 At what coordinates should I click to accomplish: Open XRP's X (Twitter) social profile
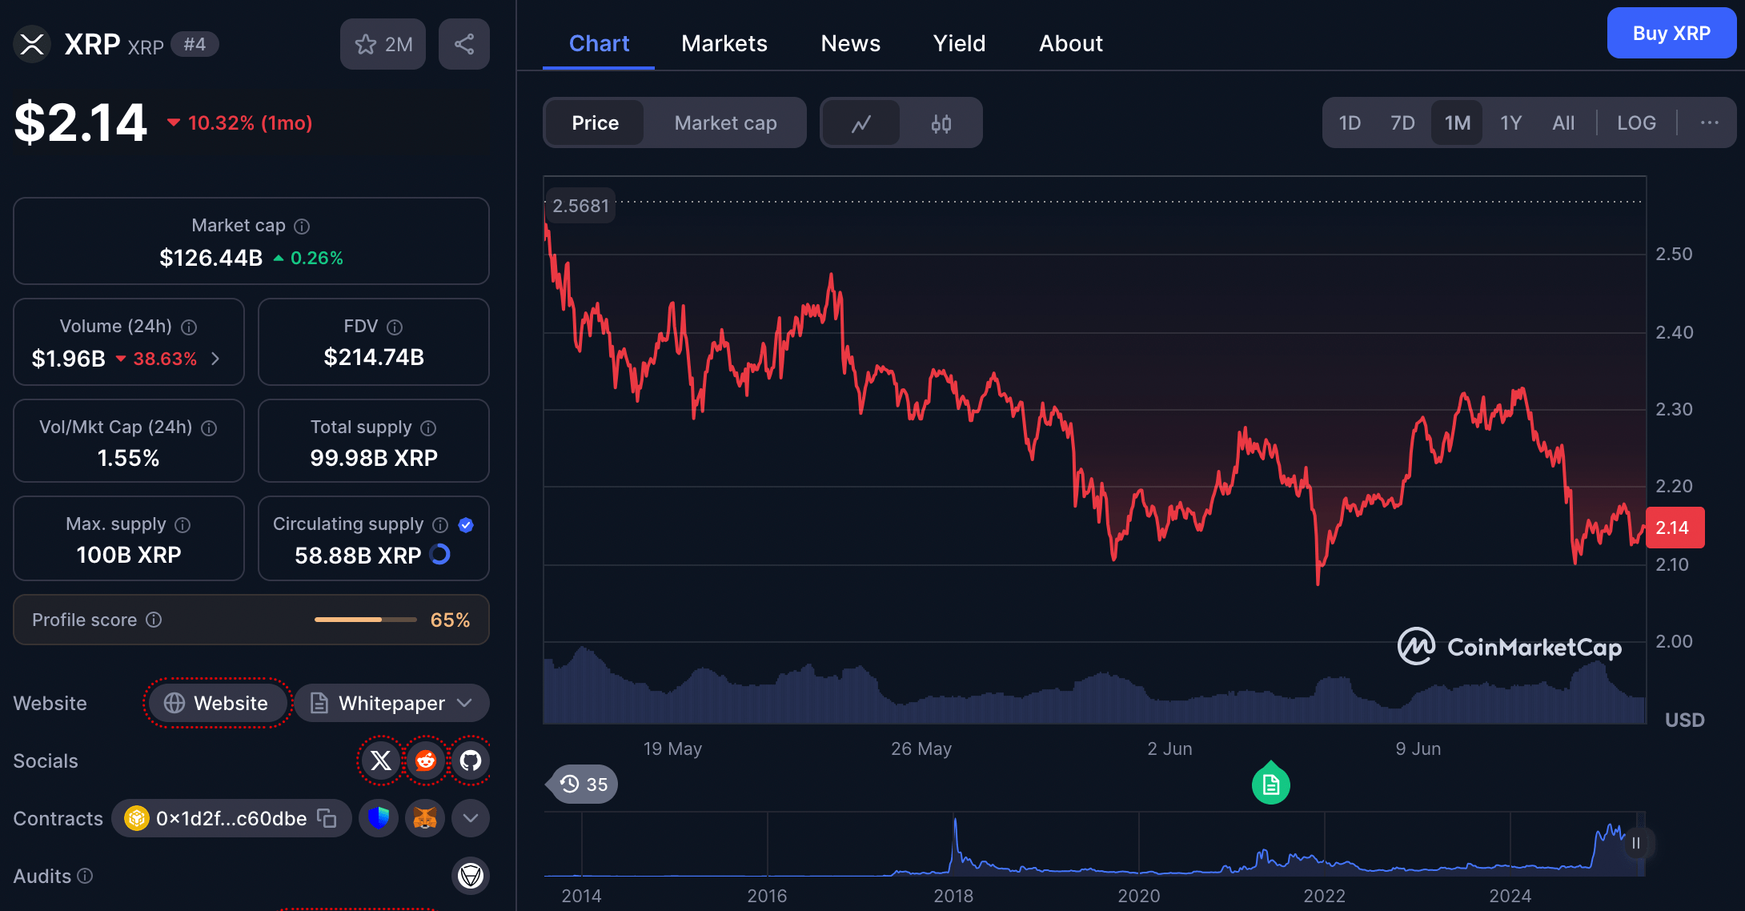coord(380,761)
